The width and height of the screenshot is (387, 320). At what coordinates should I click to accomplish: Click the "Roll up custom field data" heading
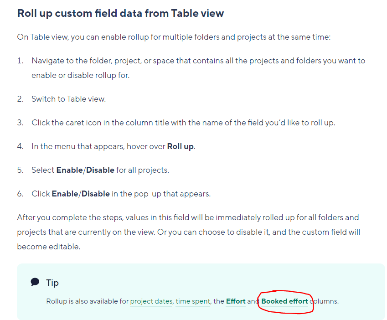click(x=120, y=13)
